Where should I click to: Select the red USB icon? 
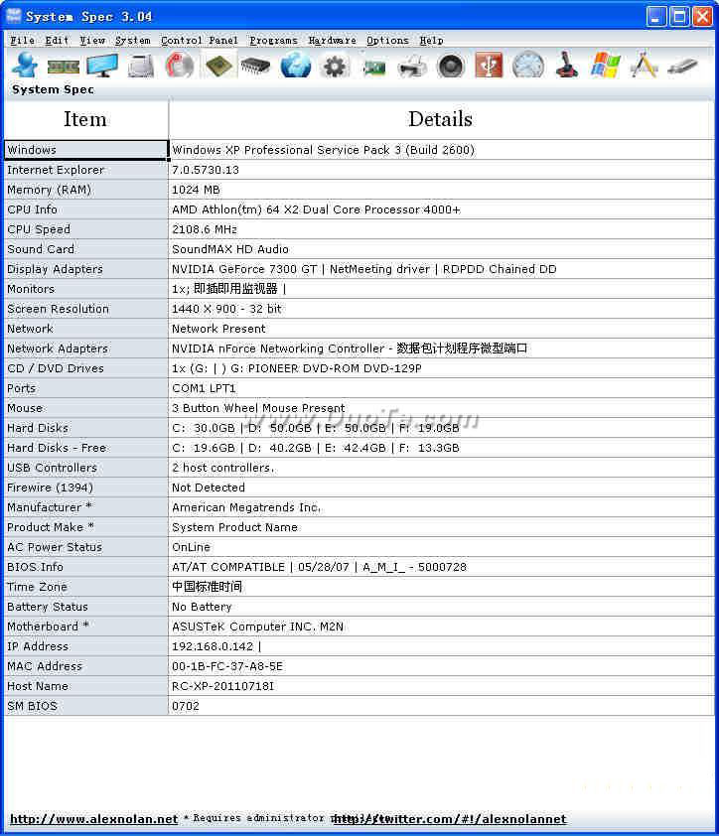pos(489,66)
